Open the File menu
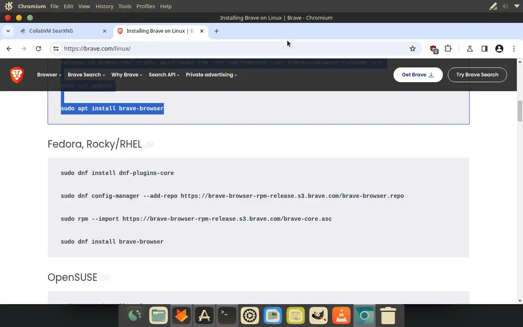 [x=54, y=6]
